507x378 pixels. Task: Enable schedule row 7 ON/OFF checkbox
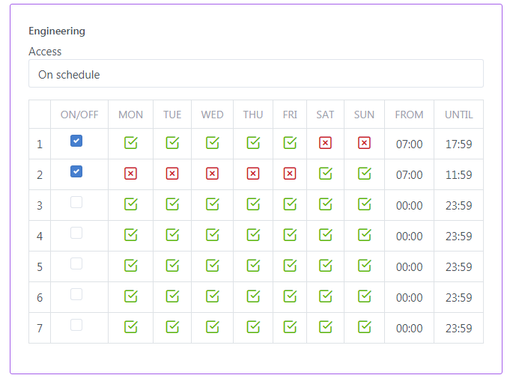tap(76, 325)
